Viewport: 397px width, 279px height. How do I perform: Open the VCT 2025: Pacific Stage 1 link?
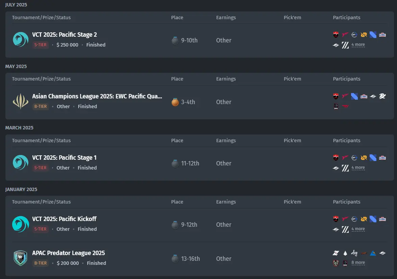[x=64, y=158]
